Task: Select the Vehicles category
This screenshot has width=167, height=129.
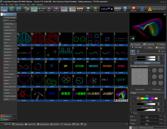Action: coord(10,27)
